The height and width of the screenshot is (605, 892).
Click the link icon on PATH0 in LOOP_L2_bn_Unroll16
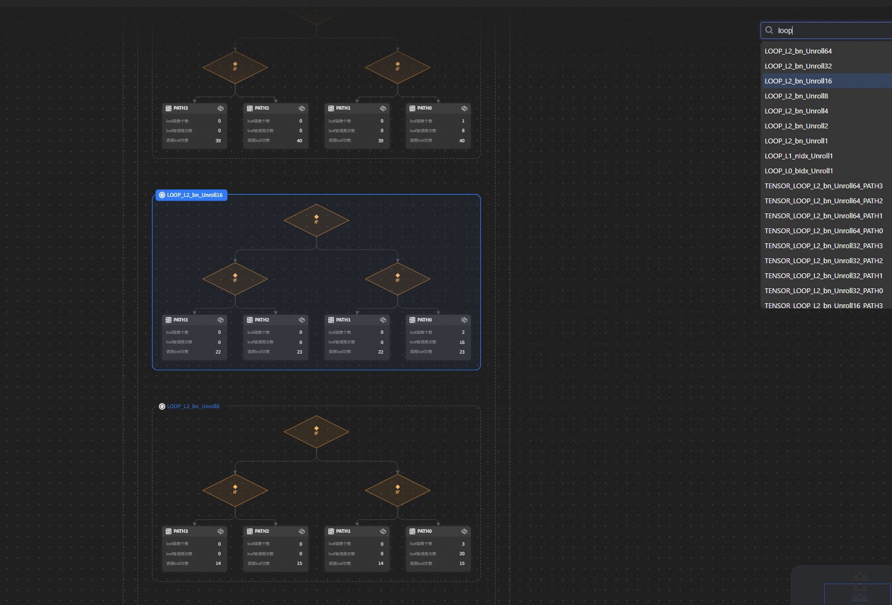coord(464,320)
